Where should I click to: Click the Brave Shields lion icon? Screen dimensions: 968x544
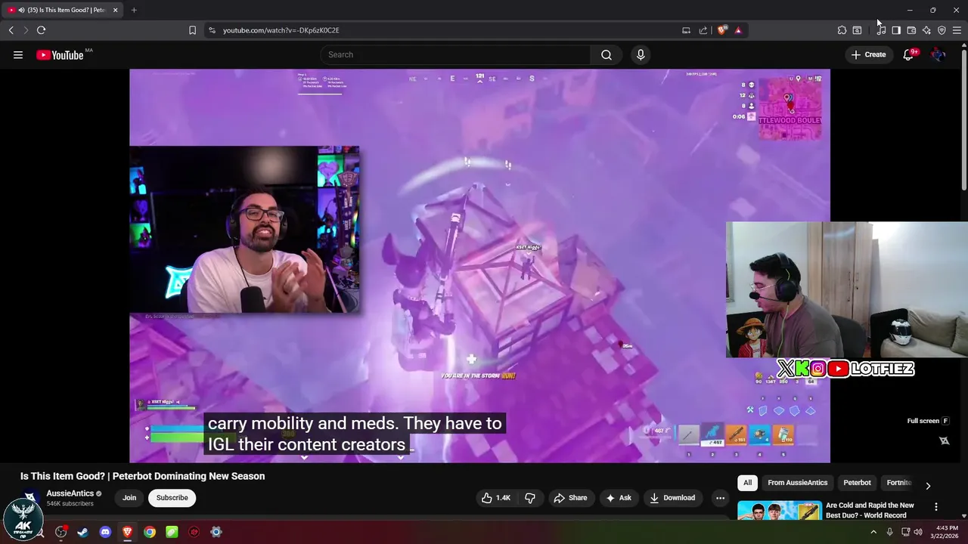tap(722, 30)
